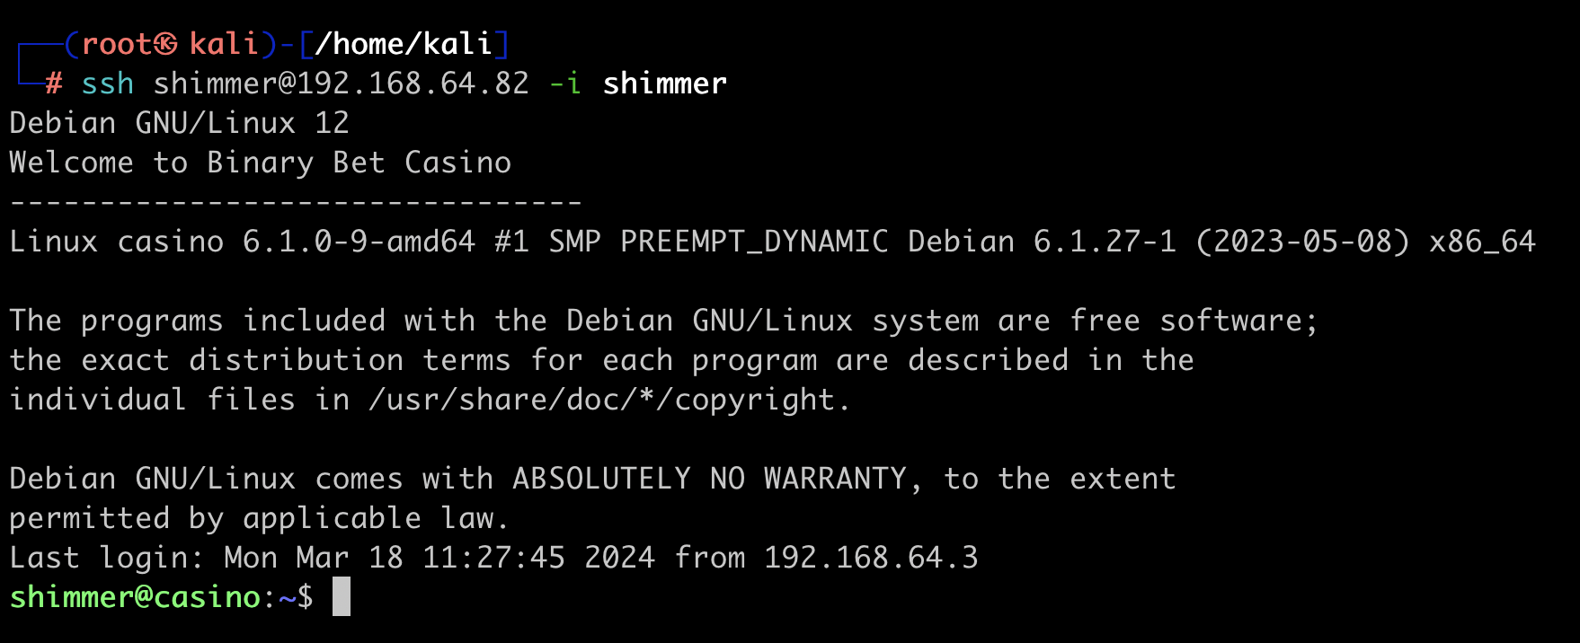Viewport: 1580px width, 643px height.
Task: Click the /usr/share/doc/*/copyright path
Action: click(x=608, y=400)
